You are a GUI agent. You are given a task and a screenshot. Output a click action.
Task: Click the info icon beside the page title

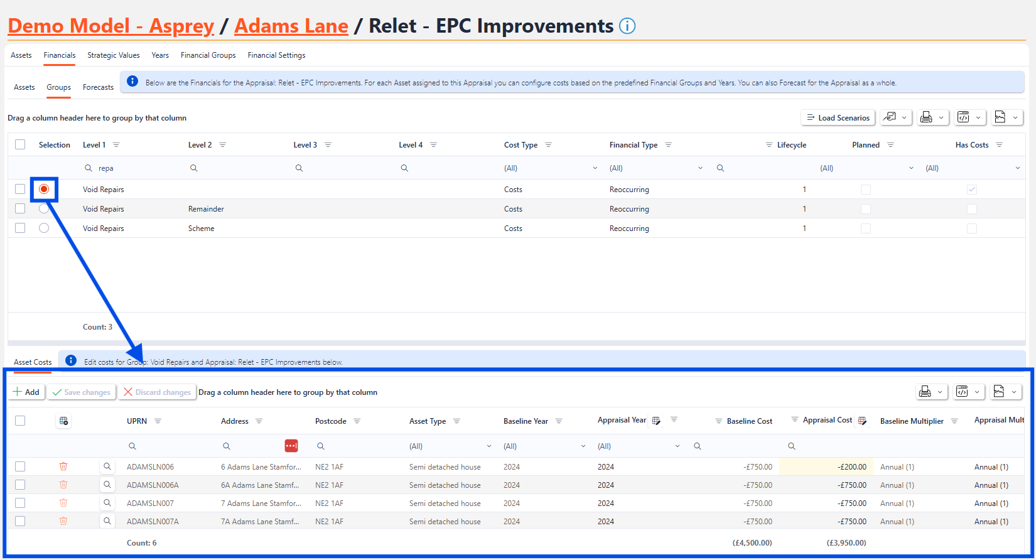627,26
